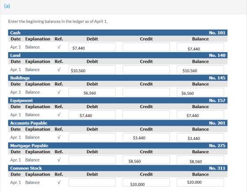Click the Accounts Payable Balance input field

coord(200,137)
